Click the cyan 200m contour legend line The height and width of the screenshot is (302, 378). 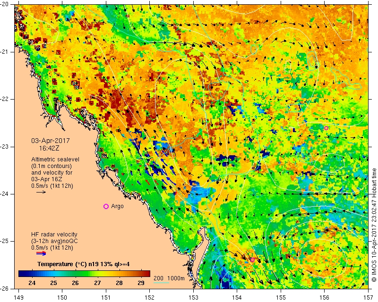tap(161, 283)
